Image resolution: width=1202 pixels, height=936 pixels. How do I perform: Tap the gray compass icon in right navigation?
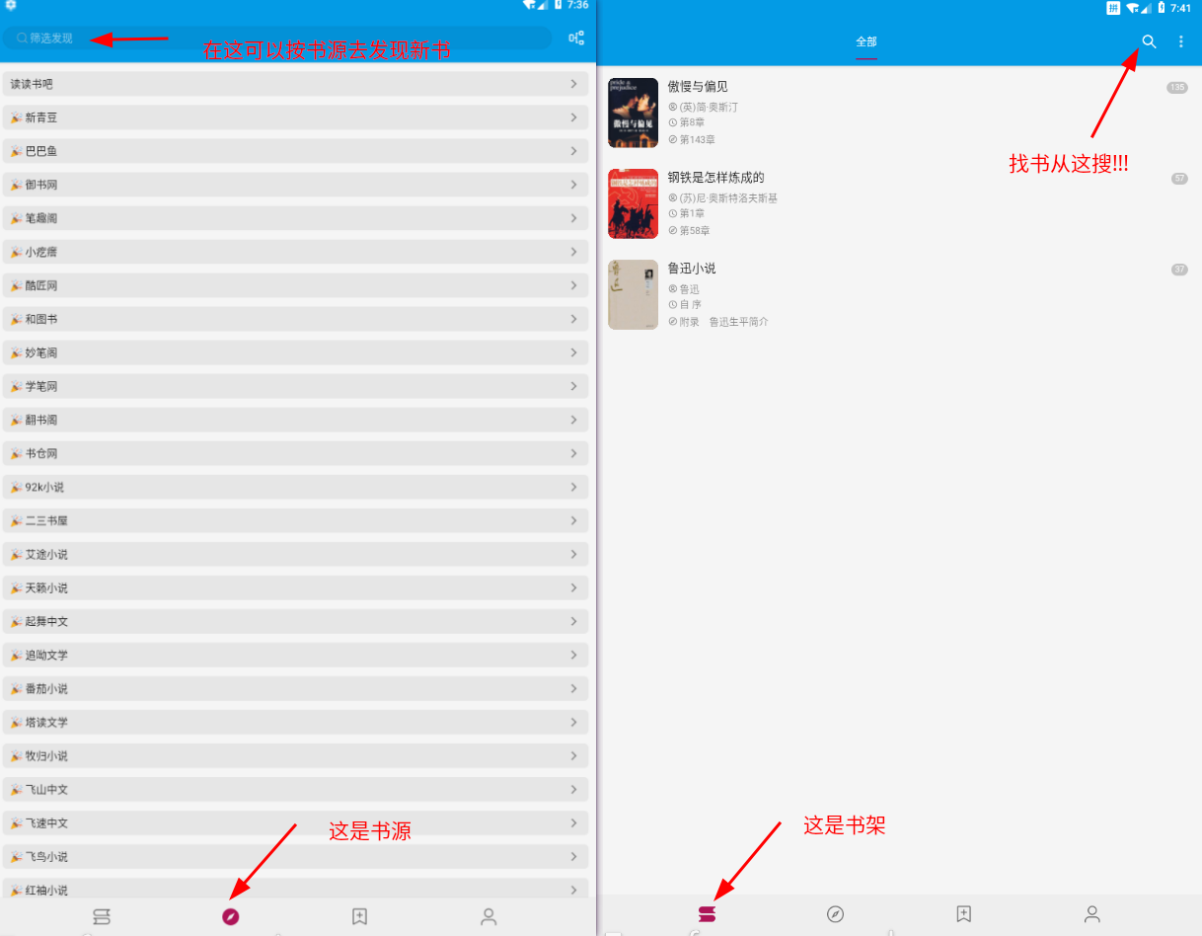(835, 914)
